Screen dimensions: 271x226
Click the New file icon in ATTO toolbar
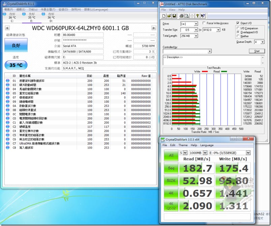click(x=164, y=16)
